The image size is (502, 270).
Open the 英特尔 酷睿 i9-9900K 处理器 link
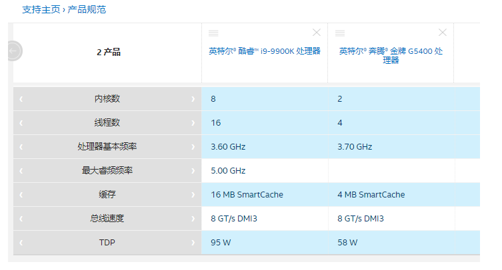(265, 51)
